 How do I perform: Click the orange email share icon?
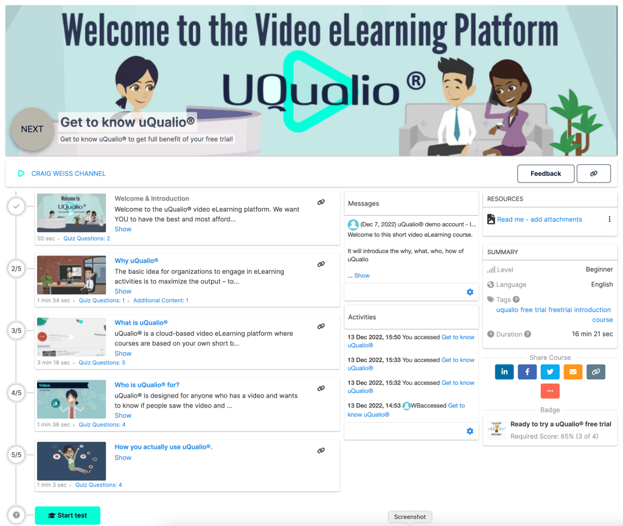click(x=573, y=372)
